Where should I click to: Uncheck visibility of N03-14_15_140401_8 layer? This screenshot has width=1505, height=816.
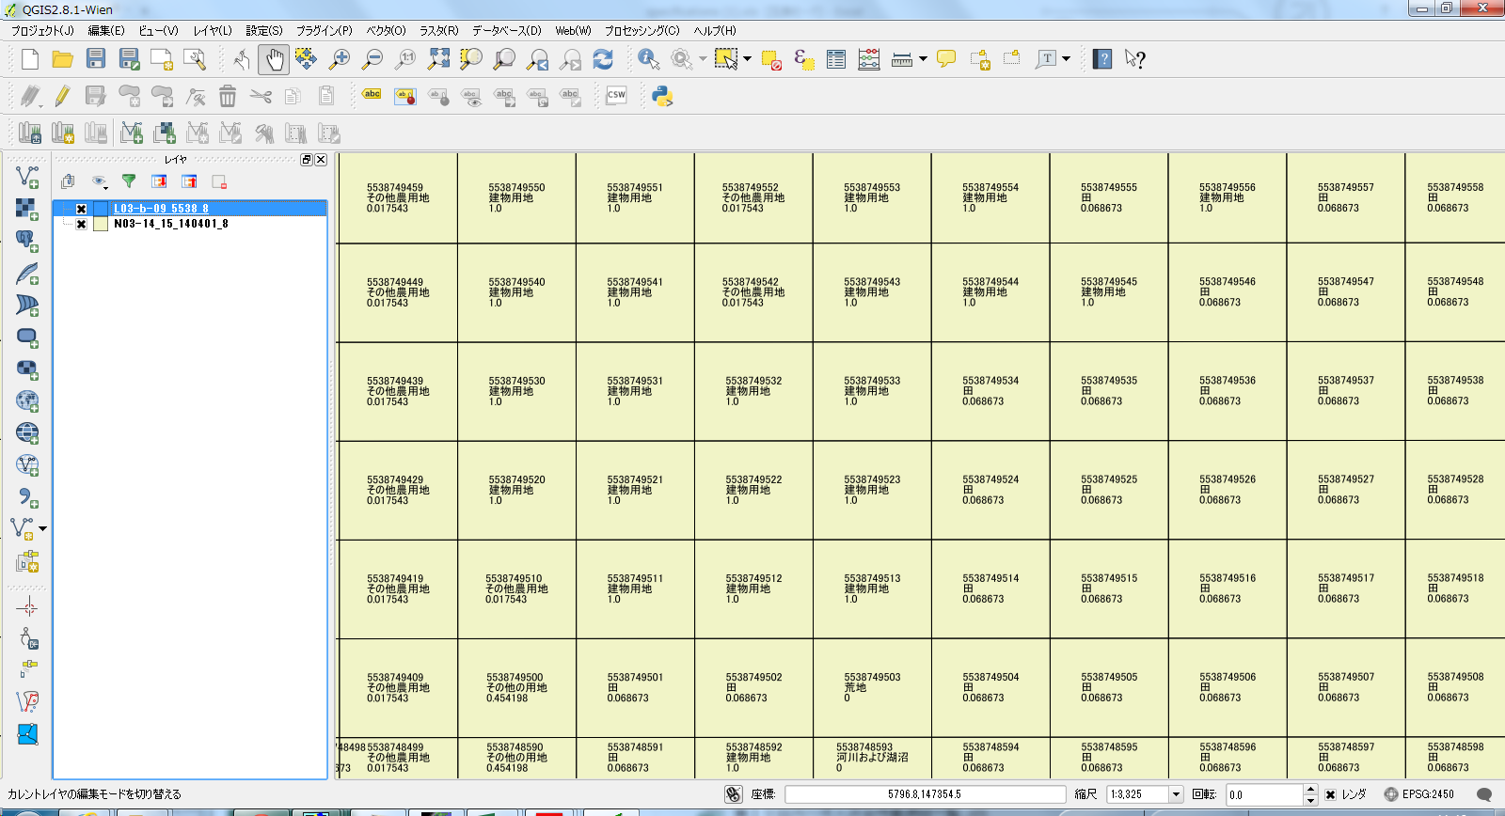click(82, 225)
